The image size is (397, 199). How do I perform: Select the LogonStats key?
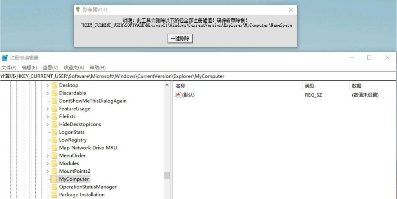[72, 132]
